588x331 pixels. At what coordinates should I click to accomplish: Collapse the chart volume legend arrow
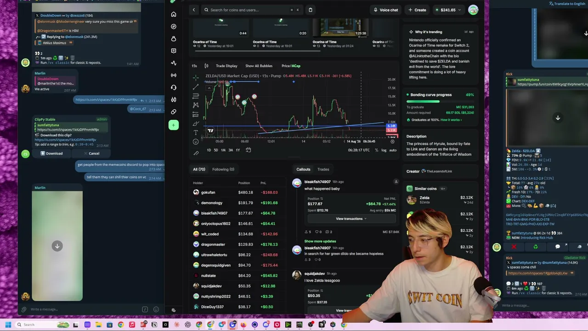pyautogui.click(x=209, y=88)
